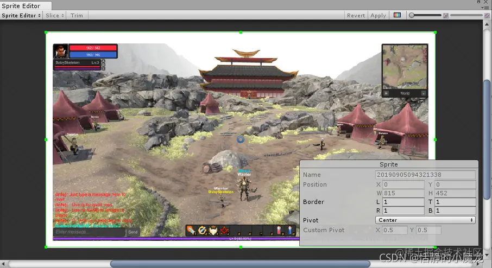Screen dimensions: 492x268
Task: Click the horizontal scrollbar left arrow
Action: pyautogui.click(x=3, y=264)
